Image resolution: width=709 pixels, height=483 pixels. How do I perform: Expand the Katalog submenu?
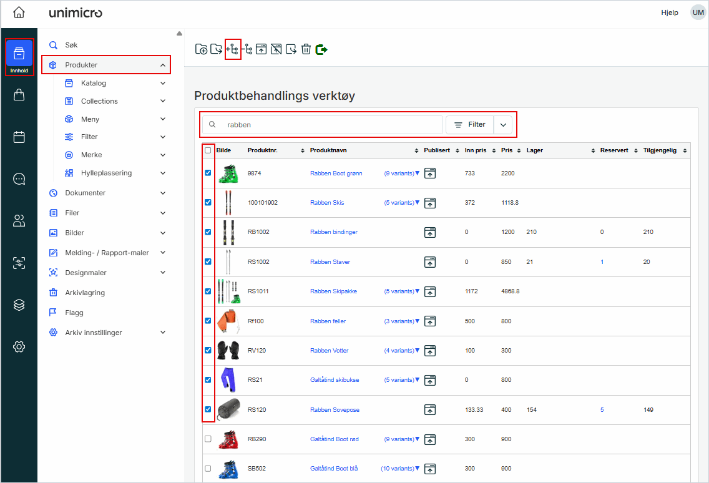click(163, 83)
